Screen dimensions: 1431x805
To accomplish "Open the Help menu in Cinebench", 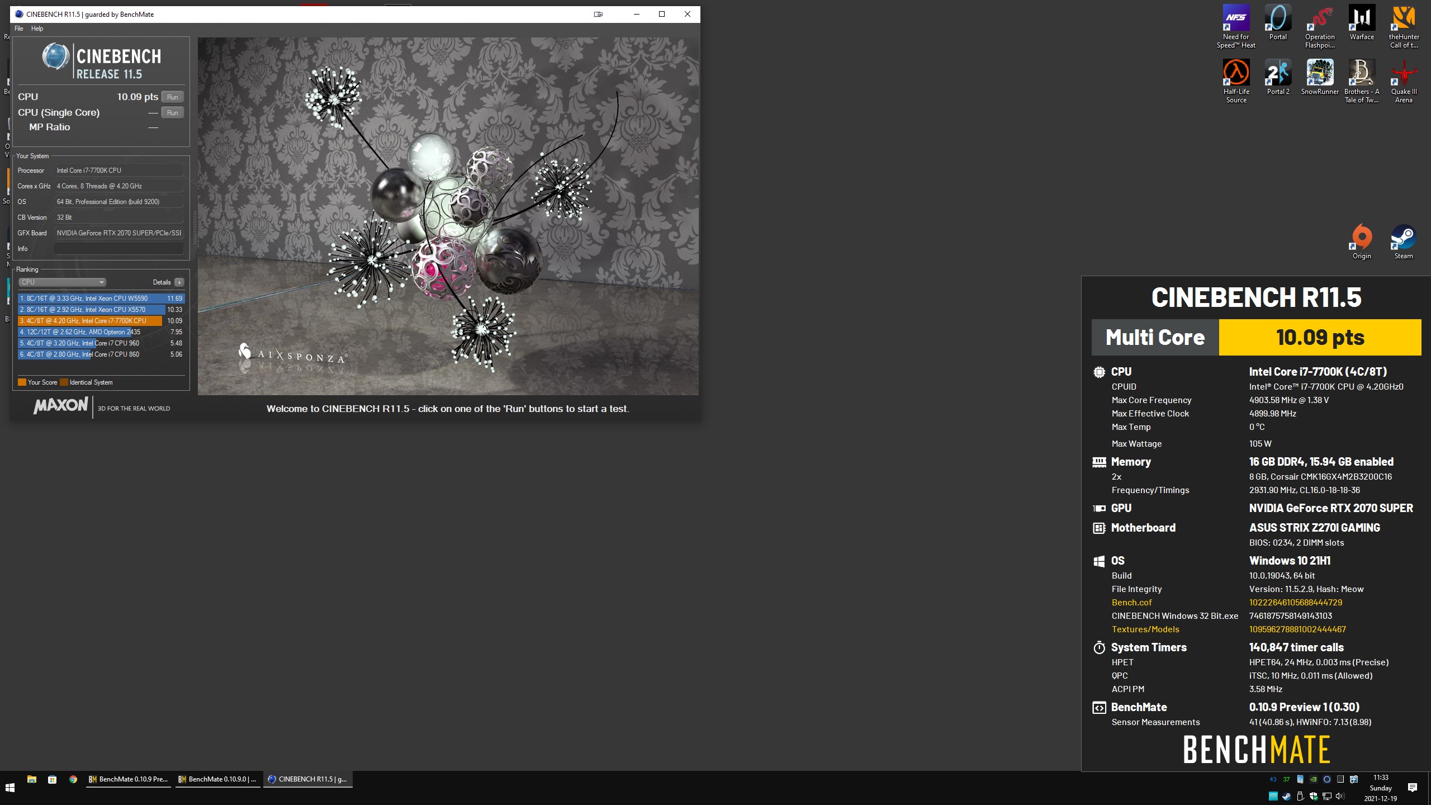I will tap(37, 29).
